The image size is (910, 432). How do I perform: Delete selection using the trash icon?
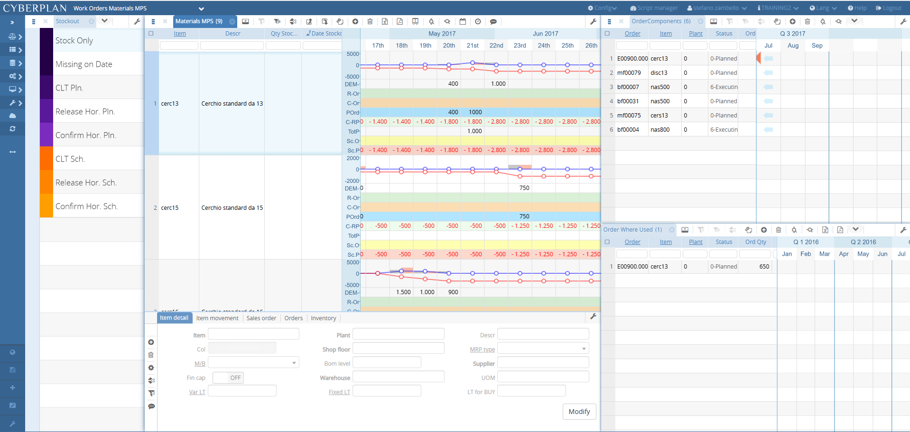coord(371,21)
